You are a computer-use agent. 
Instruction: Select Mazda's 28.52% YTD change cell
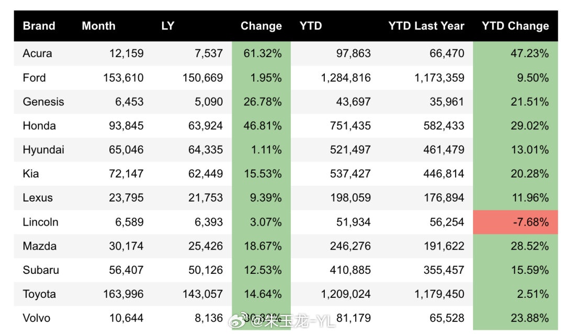click(x=529, y=246)
